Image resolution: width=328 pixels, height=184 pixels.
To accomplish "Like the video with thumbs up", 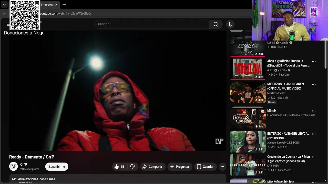I will click(x=119, y=167).
